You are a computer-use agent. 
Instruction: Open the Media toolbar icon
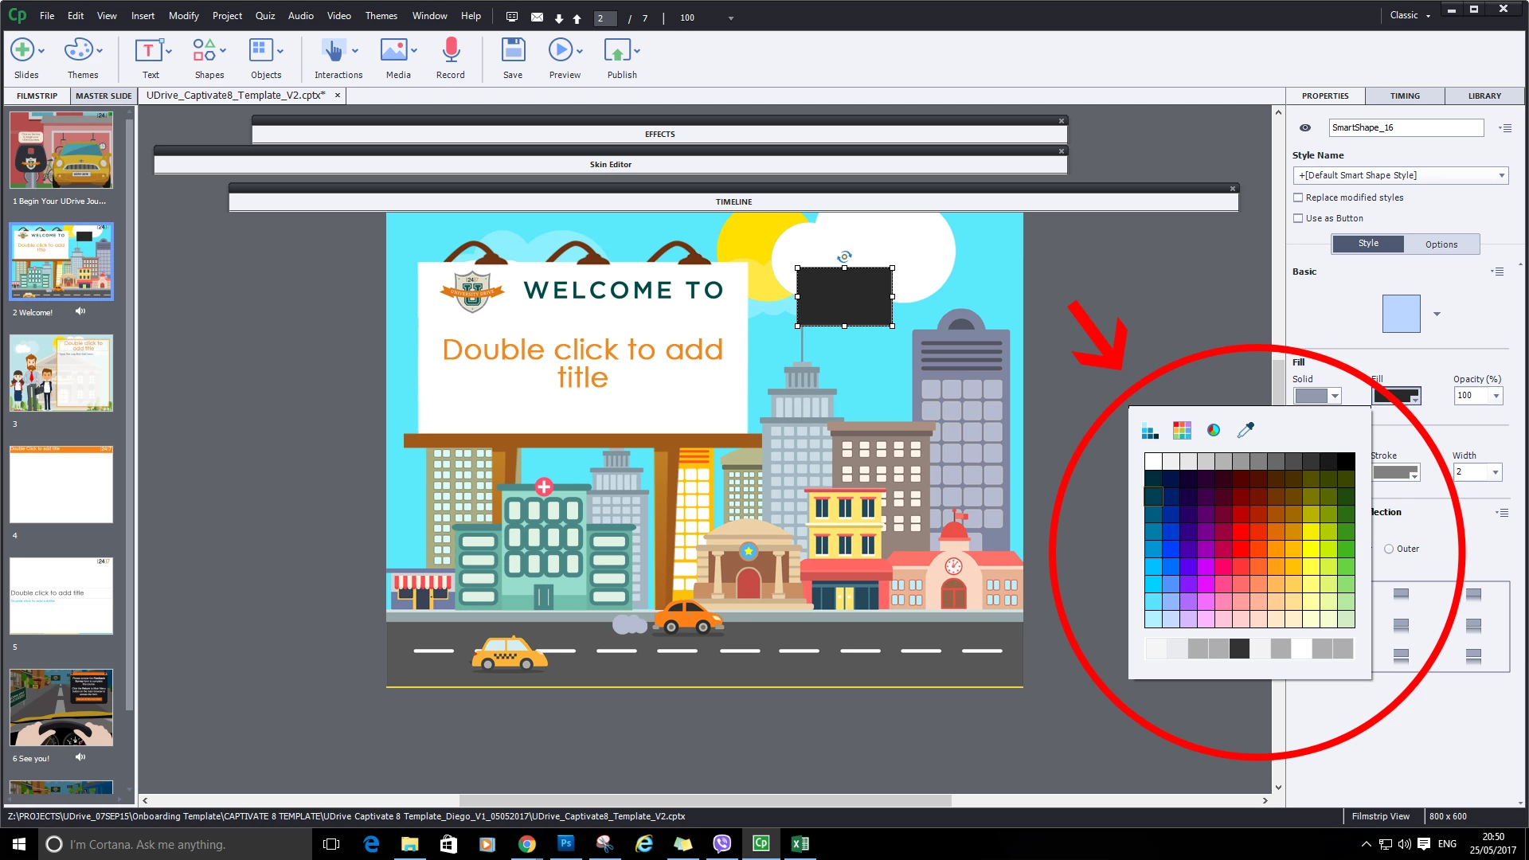coord(394,52)
